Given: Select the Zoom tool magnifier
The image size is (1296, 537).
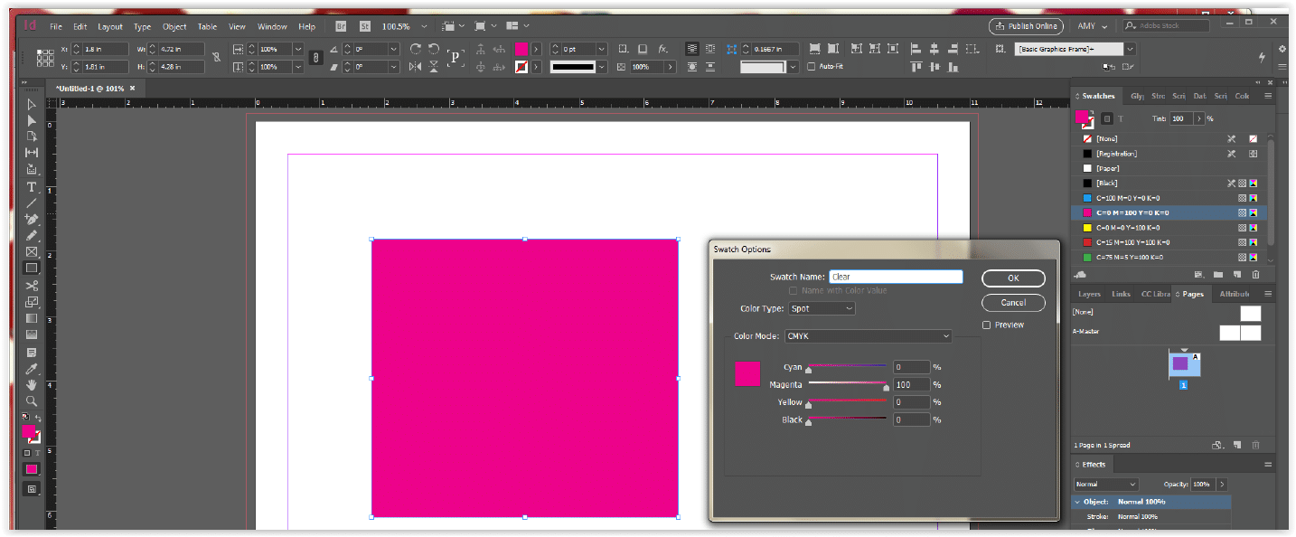Looking at the screenshot, I should point(32,400).
